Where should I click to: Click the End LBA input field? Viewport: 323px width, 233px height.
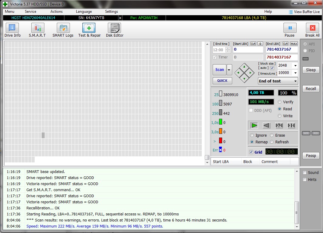tap(282, 49)
